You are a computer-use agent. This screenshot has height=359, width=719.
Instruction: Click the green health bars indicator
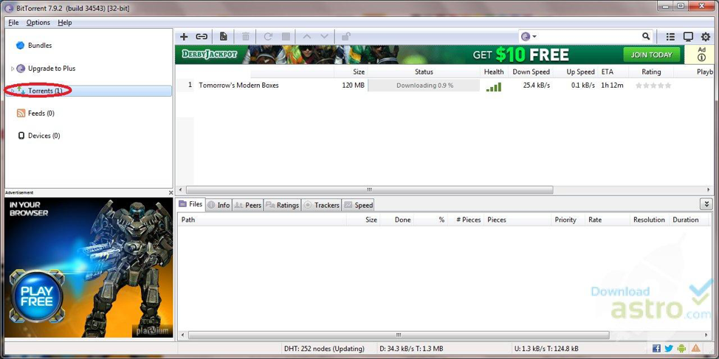(494, 86)
